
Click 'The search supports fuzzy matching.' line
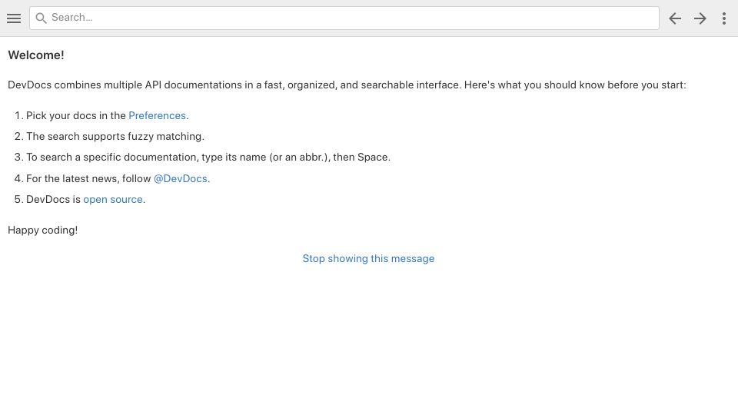pos(115,136)
